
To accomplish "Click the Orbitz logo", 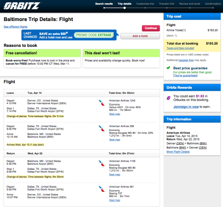I will tap(22, 6).
